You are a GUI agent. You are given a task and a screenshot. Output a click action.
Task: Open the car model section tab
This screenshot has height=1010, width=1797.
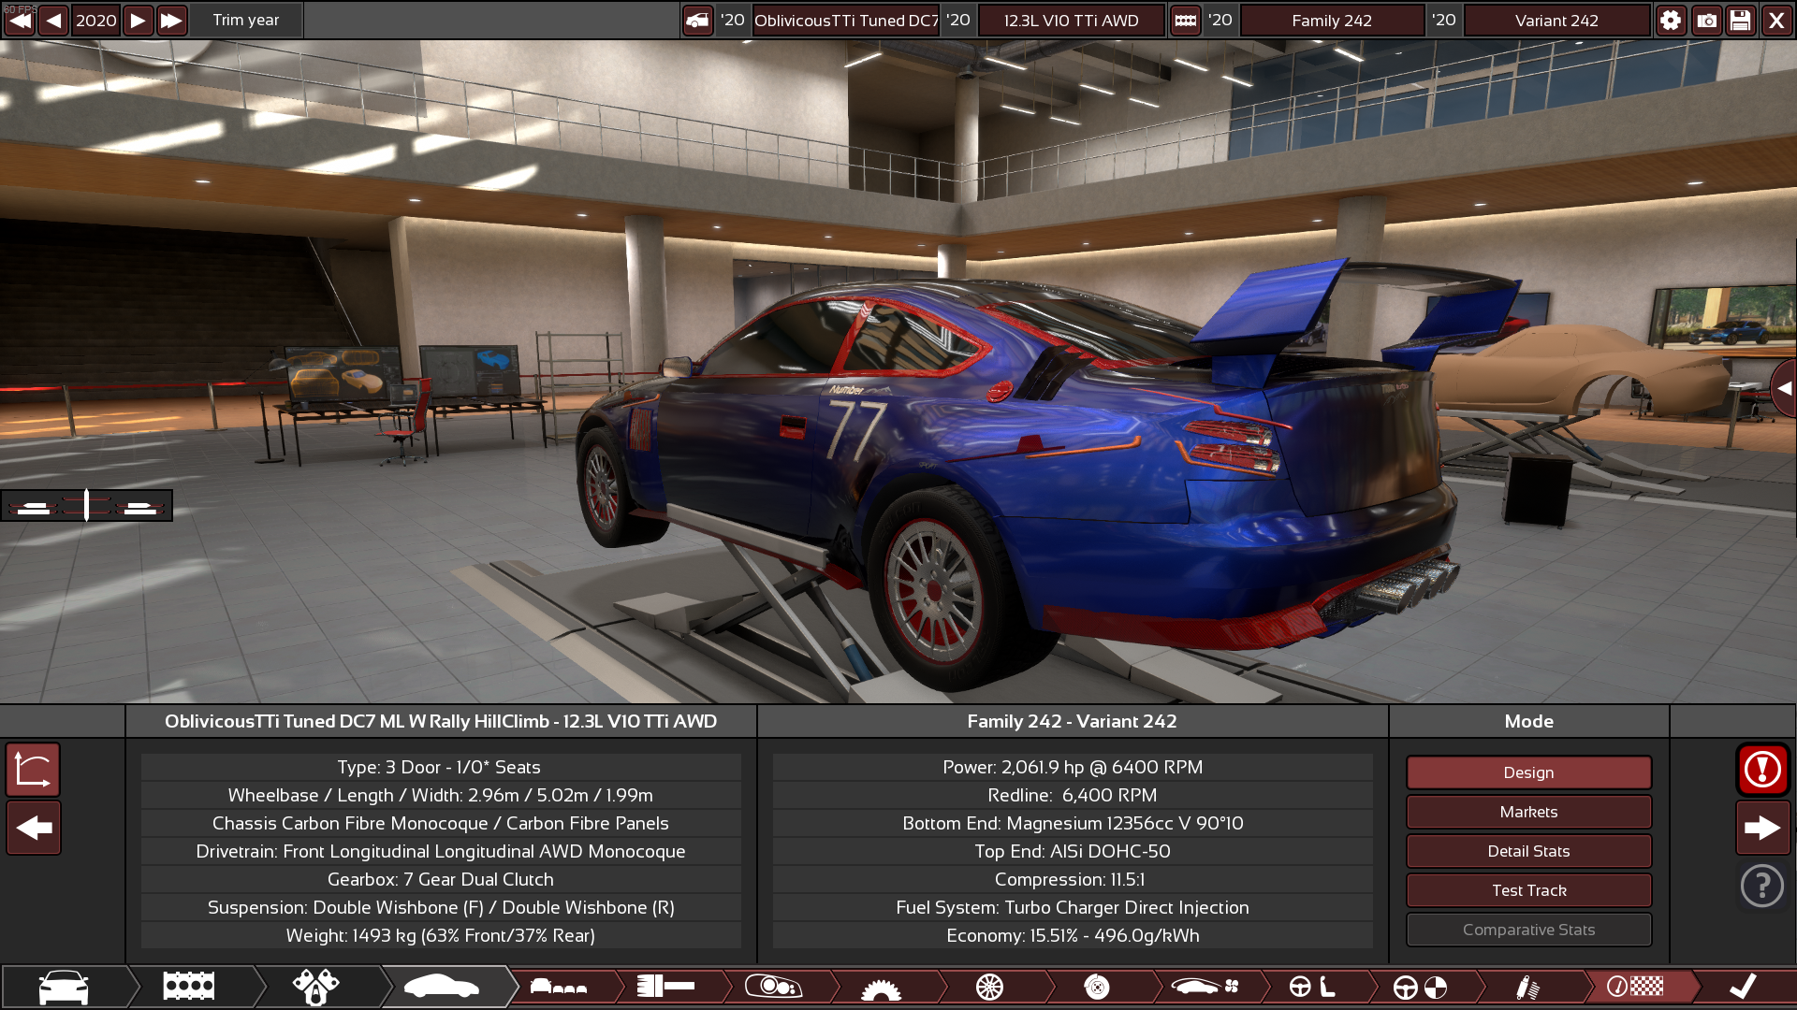64,987
